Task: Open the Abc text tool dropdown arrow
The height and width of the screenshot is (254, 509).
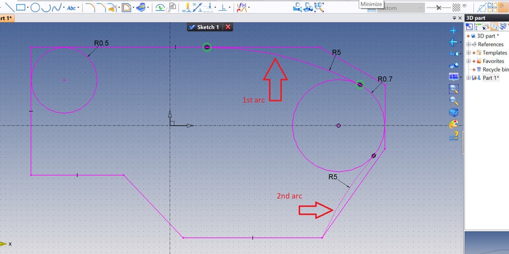Action: coord(78,8)
